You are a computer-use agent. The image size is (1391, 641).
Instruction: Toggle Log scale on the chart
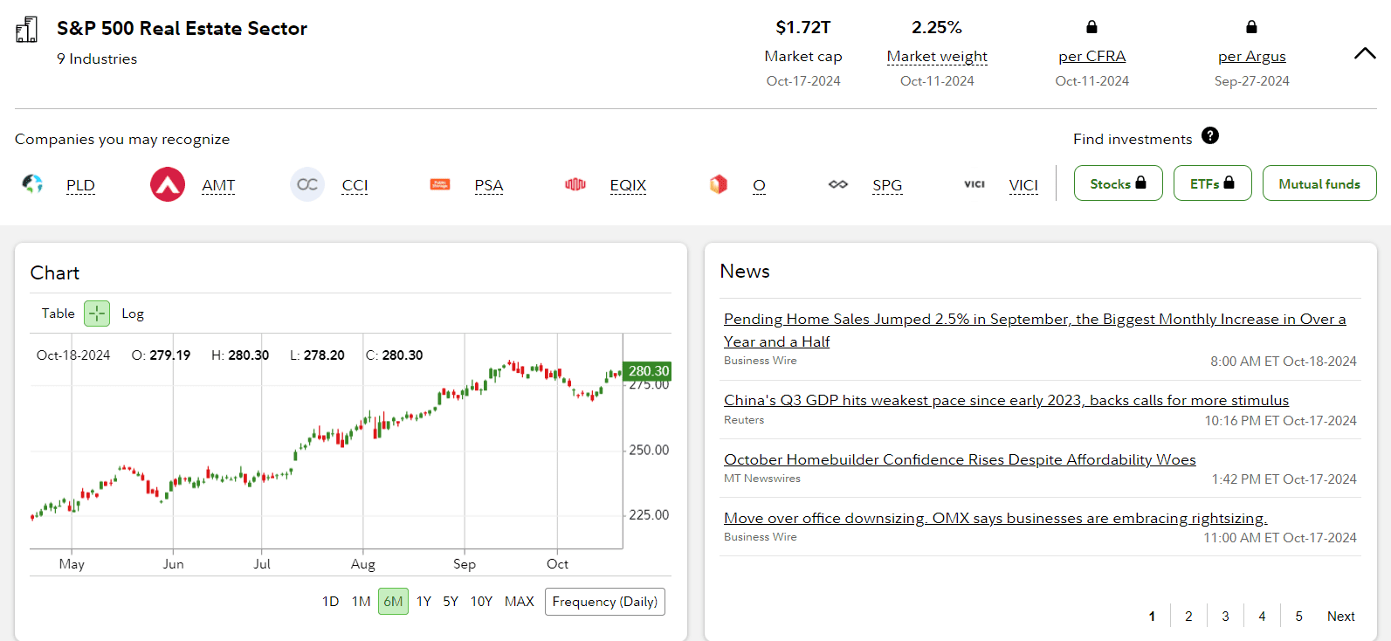[x=133, y=314]
